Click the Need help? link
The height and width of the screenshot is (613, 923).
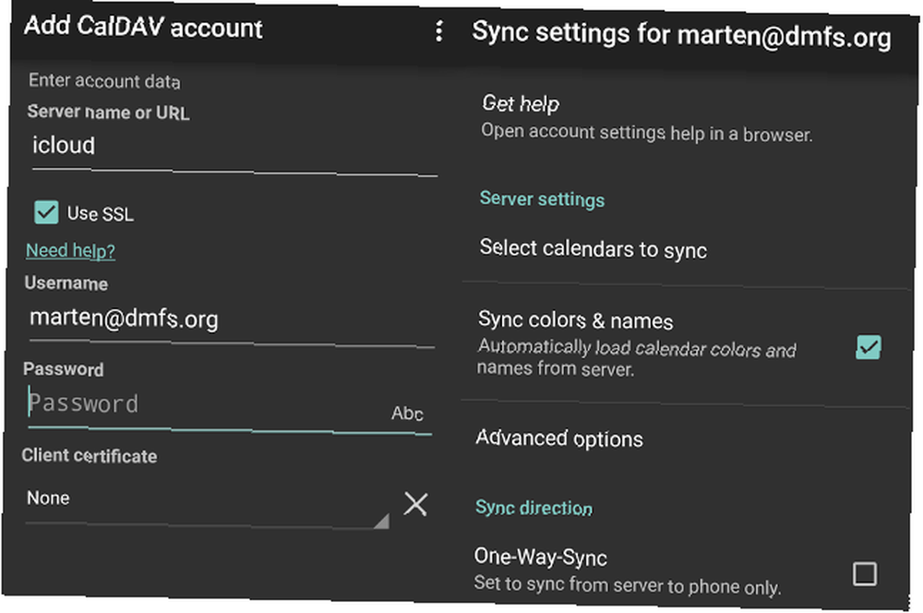coord(71,251)
